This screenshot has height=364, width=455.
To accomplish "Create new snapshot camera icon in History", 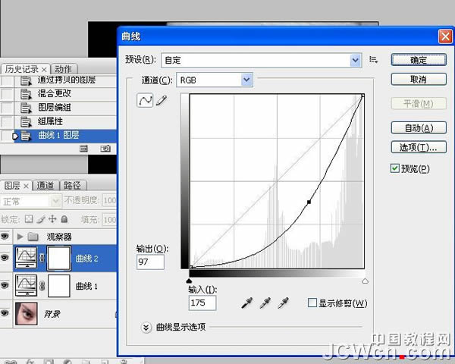I will tap(105, 149).
